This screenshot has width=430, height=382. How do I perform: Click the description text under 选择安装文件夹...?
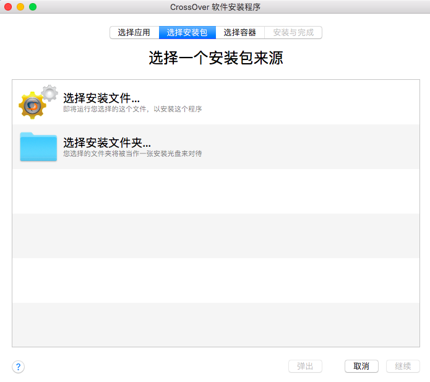[132, 153]
